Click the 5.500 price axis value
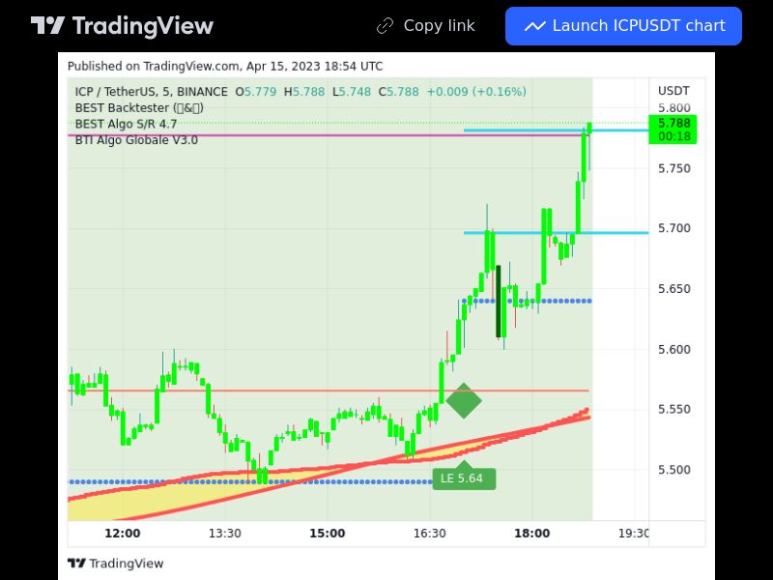This screenshot has width=773, height=580. (673, 470)
